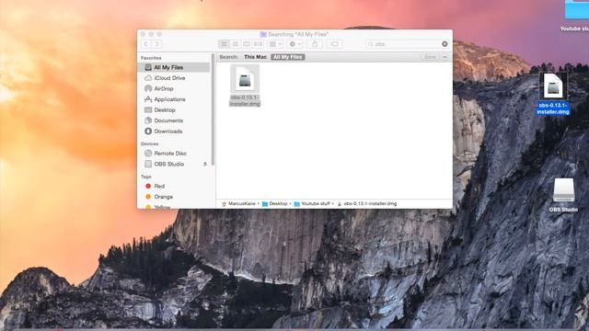The width and height of the screenshot is (589, 331).
Task: Remove the search criteria with minus button
Action: (x=445, y=57)
